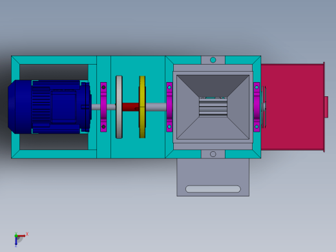Viewport: 336px width, 252px height.
Task: Pick the bottom bolt of the motor-side bearing block
Action: (x=103, y=127)
